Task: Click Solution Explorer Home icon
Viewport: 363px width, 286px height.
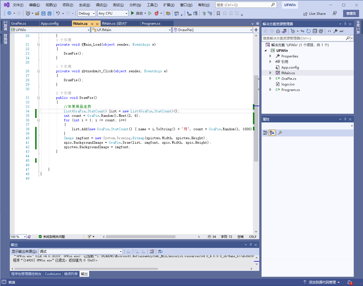Action: click(278, 31)
